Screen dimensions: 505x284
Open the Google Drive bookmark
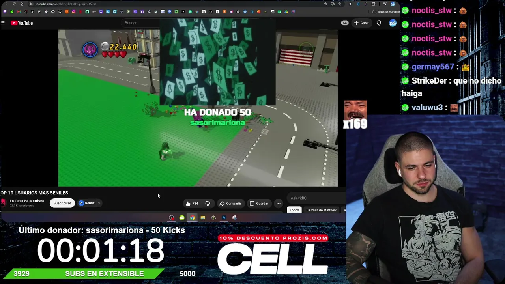point(286,12)
